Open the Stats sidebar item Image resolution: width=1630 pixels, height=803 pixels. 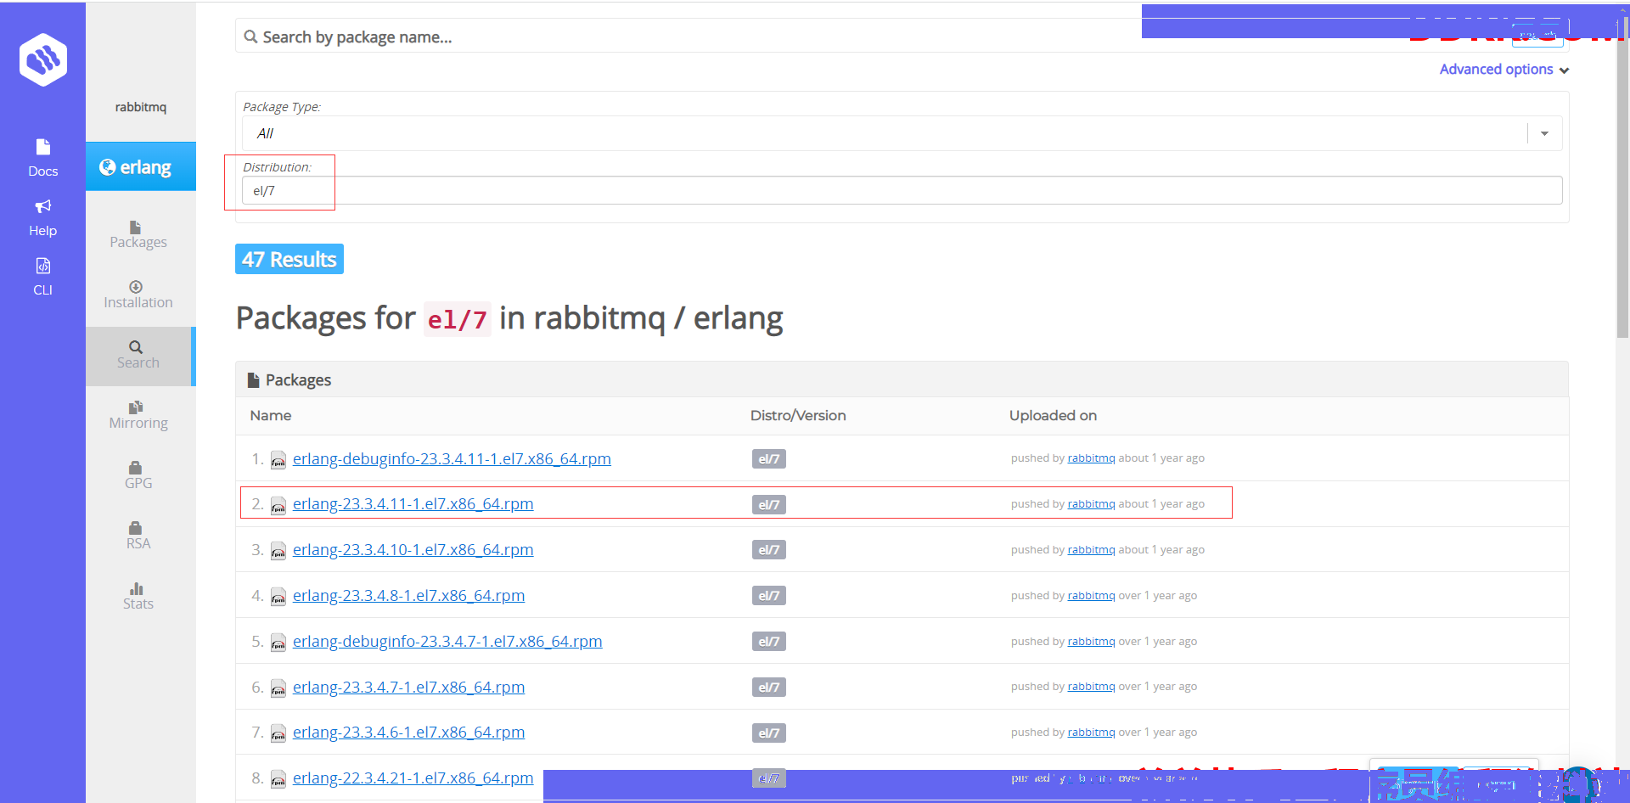[x=138, y=597]
